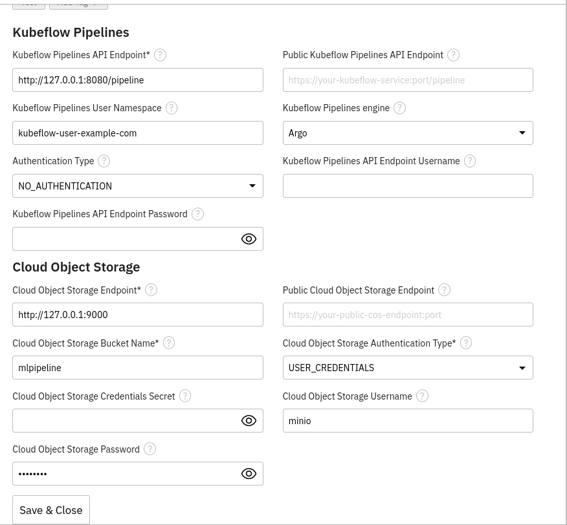This screenshot has width=567, height=525.
Task: Click the Save & Close button
Action: pyautogui.click(x=51, y=510)
